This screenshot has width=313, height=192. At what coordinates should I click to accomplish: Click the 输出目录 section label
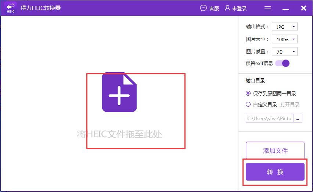click(x=255, y=81)
